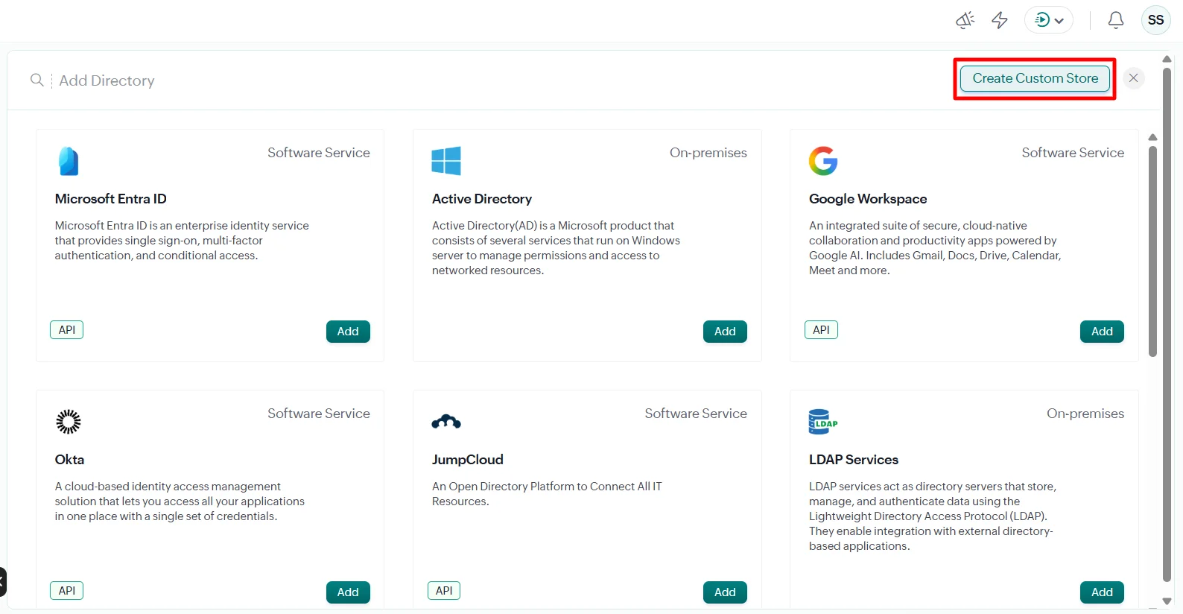Select the JumpCloud card title
Screen dimensions: 1183x614
tap(468, 460)
